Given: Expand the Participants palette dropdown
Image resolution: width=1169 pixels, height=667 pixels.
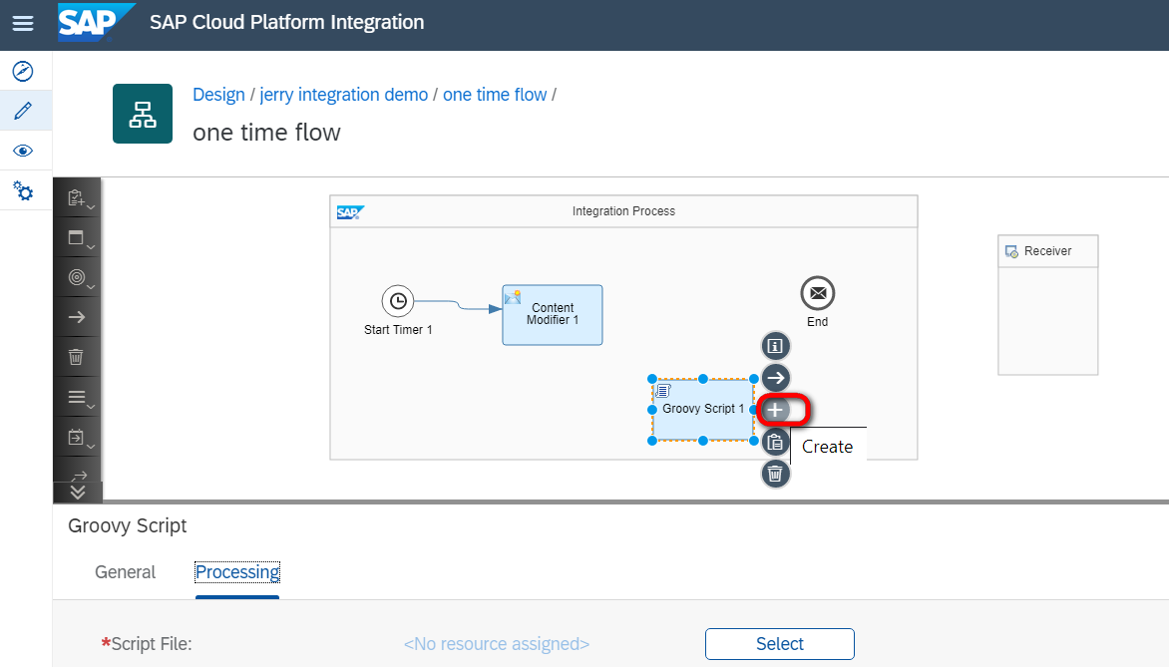Looking at the screenshot, I should click(x=78, y=198).
